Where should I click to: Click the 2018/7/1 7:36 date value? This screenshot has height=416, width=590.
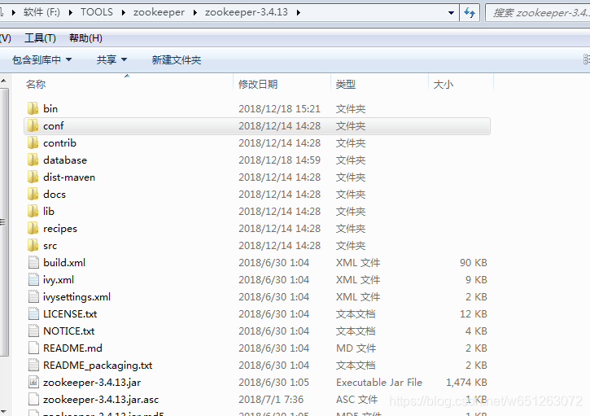click(271, 399)
